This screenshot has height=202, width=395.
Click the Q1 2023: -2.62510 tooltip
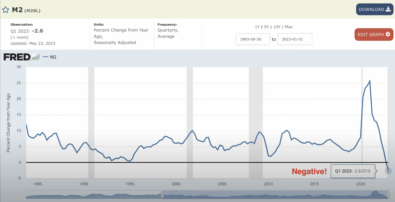[x=352, y=171]
